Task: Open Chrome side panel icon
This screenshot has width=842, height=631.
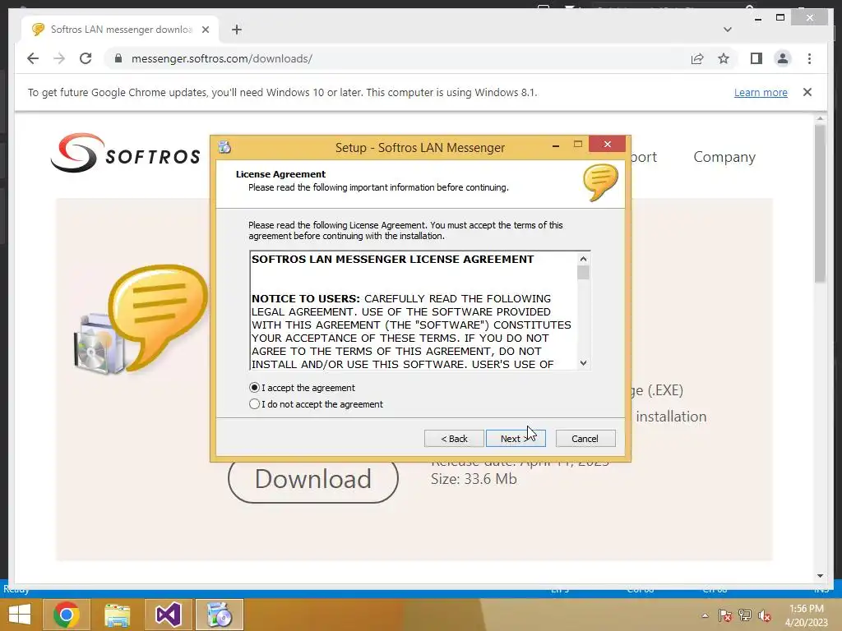Action: click(x=756, y=58)
